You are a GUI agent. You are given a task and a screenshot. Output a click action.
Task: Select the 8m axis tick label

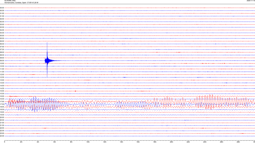pyautogui.click(x=71, y=142)
